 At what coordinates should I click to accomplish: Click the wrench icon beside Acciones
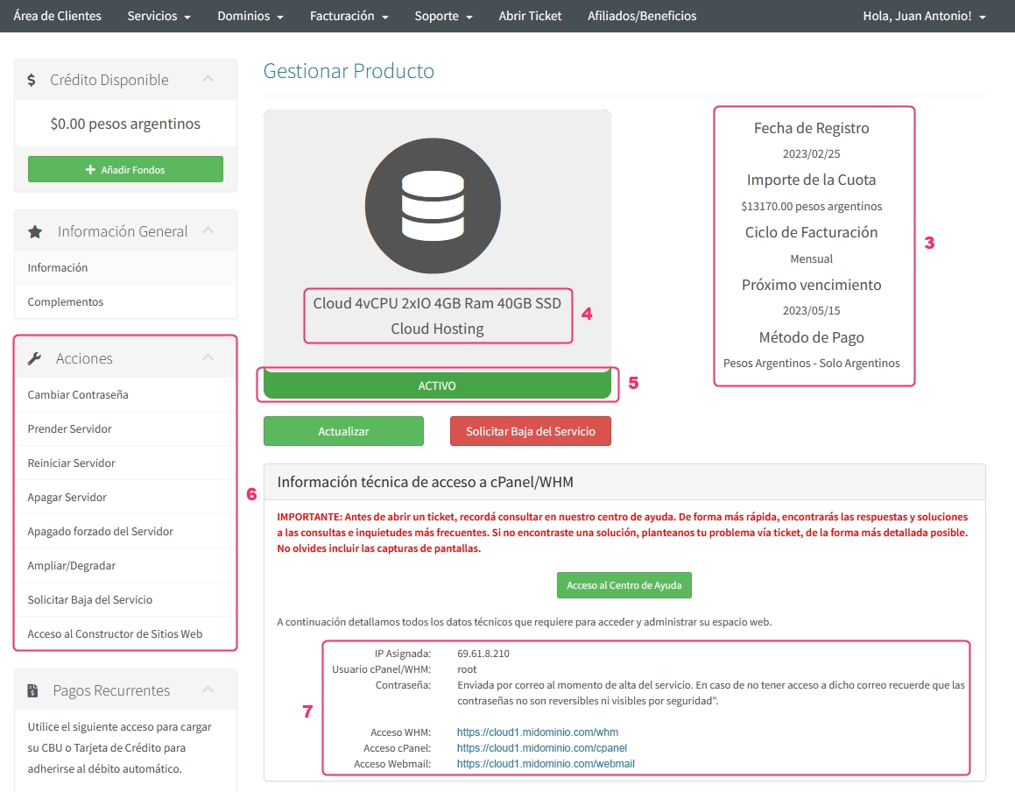tap(35, 358)
